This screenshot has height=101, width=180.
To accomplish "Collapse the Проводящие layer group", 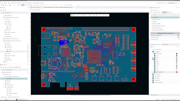I will coord(152,52).
